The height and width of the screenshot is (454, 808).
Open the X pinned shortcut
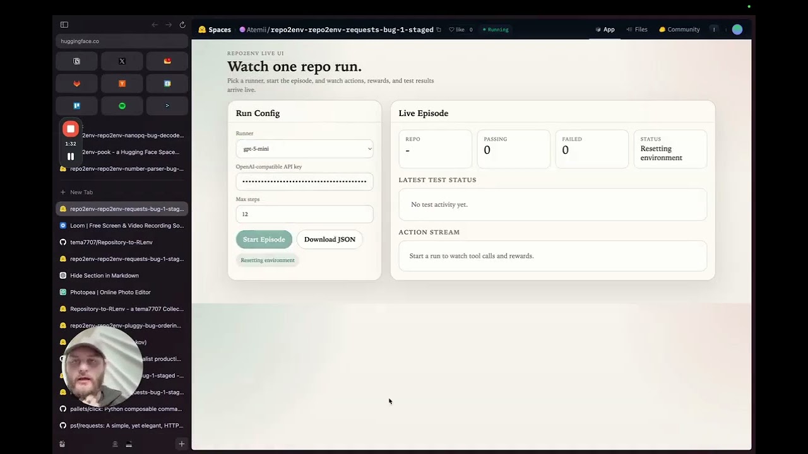pyautogui.click(x=122, y=61)
